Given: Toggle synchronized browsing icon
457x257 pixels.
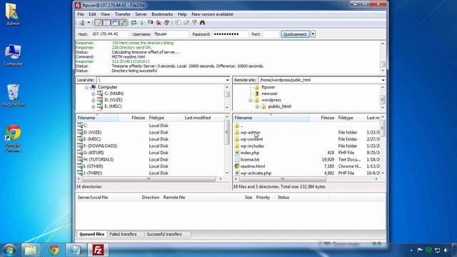Looking at the screenshot, I should [194, 23].
